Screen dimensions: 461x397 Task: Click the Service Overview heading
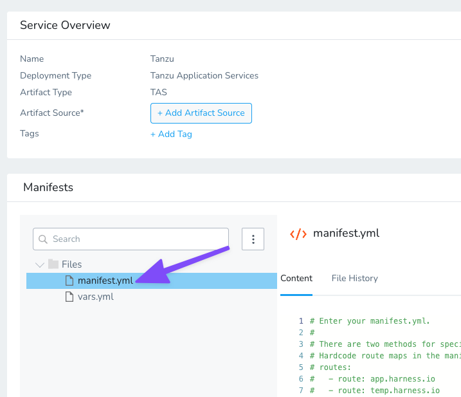(65, 25)
